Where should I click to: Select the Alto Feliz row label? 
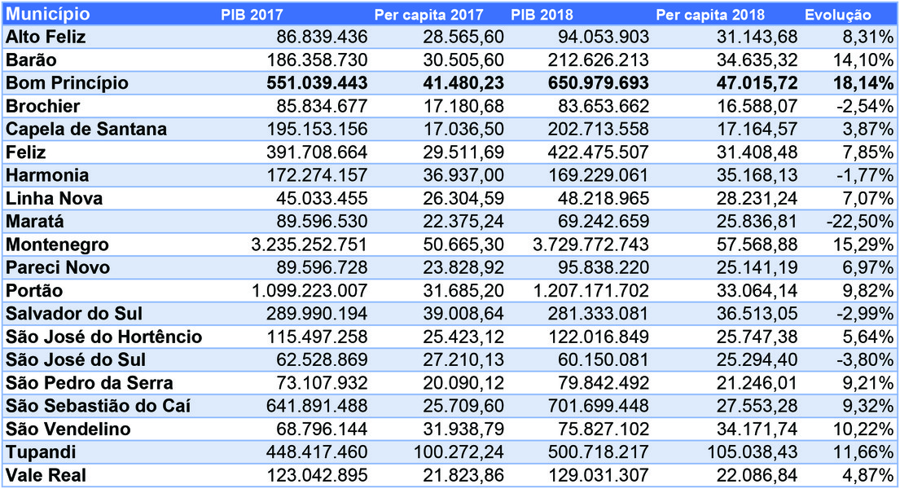(46, 37)
